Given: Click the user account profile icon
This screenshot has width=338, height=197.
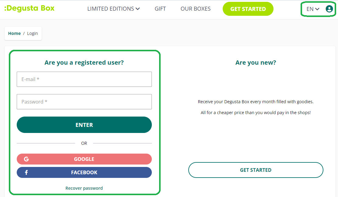Looking at the screenshot, I should coord(329,9).
